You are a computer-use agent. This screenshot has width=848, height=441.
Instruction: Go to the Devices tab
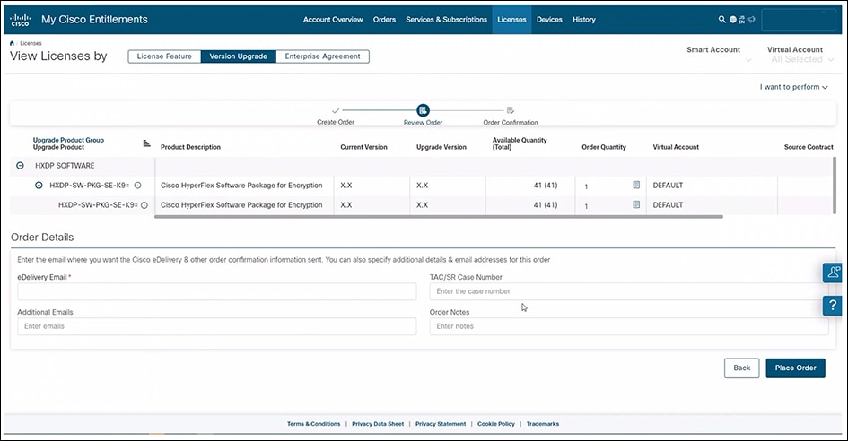(x=549, y=19)
